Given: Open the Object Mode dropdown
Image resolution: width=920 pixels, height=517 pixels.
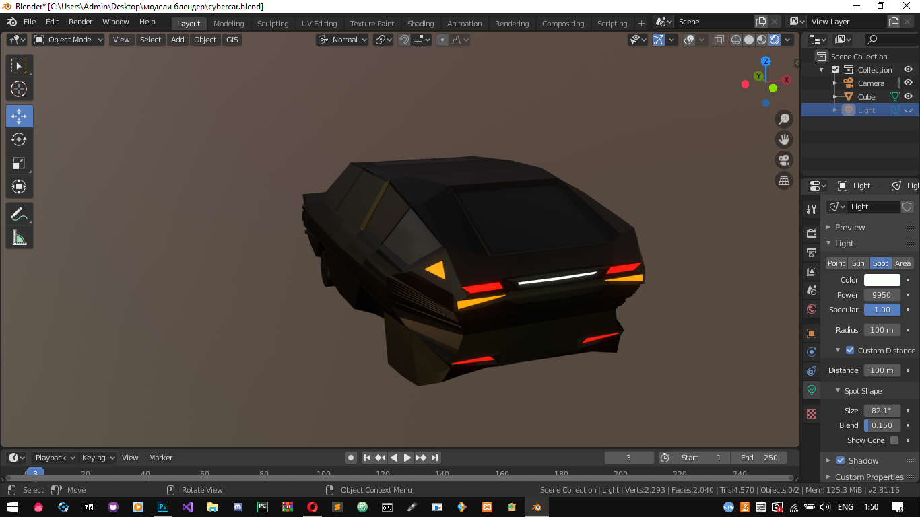Looking at the screenshot, I should click(x=69, y=40).
